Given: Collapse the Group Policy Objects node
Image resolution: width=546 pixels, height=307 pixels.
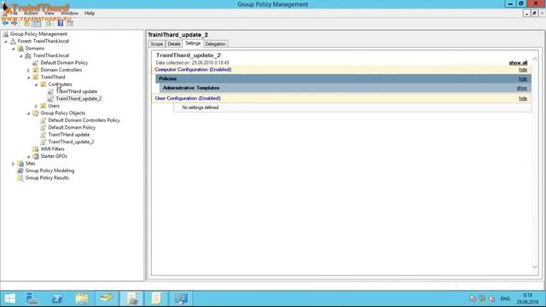Looking at the screenshot, I should pos(28,113).
